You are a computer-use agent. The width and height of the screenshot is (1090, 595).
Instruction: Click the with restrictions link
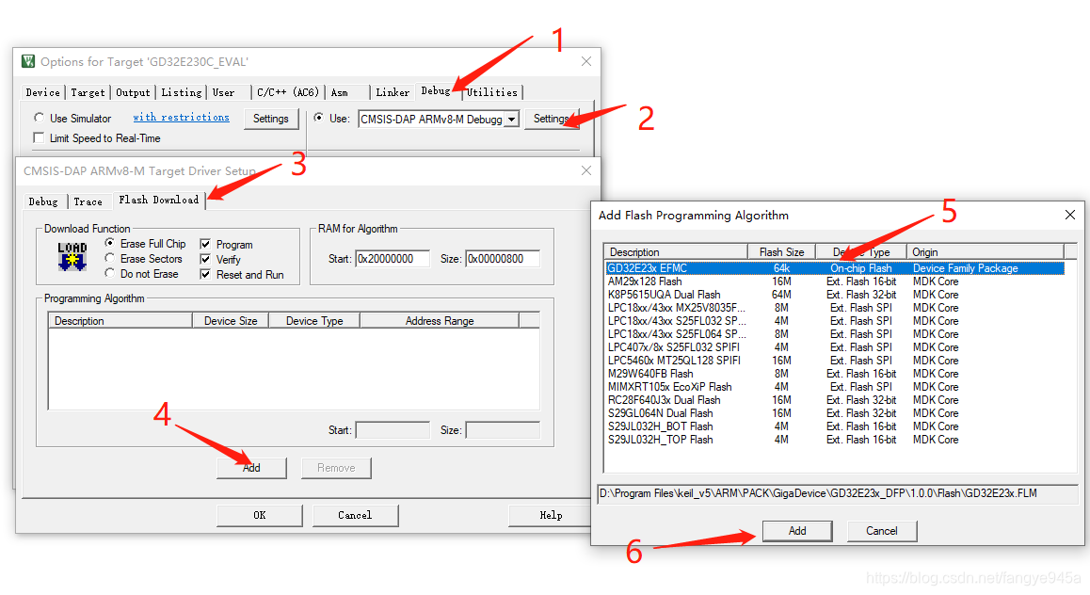[x=182, y=118]
